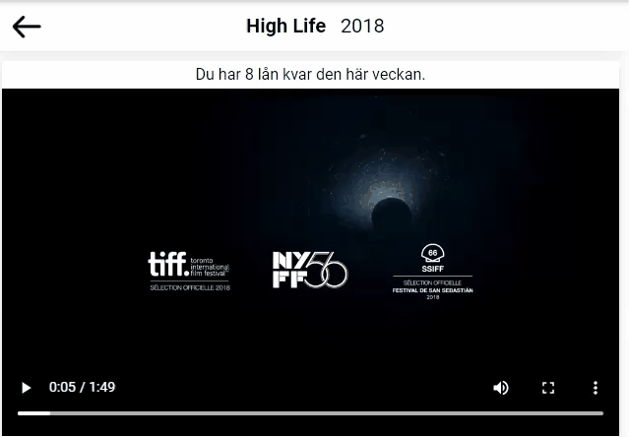
Task: Click the 'Festival de San Sebastián' text
Action: pyautogui.click(x=432, y=290)
